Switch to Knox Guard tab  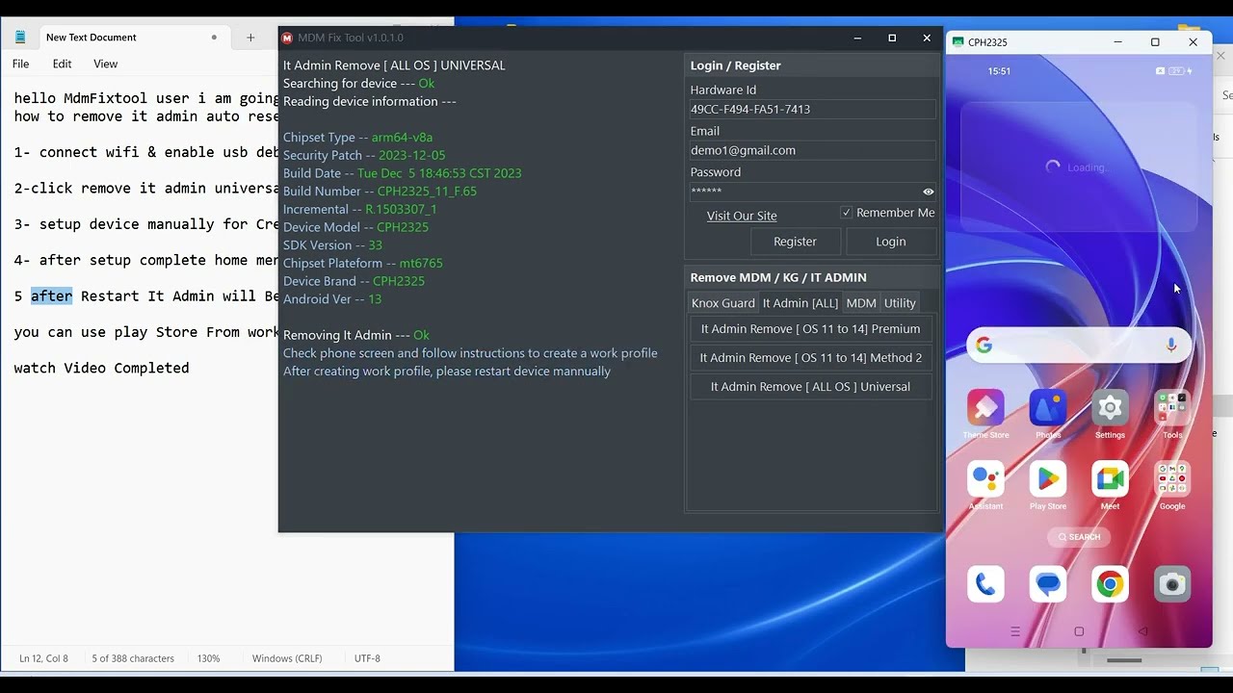pos(723,303)
